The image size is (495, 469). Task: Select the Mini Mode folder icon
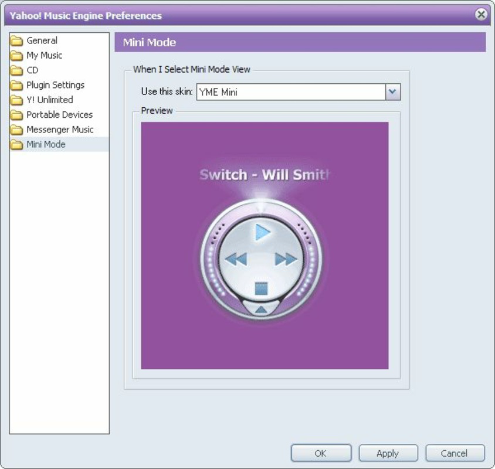point(16,144)
